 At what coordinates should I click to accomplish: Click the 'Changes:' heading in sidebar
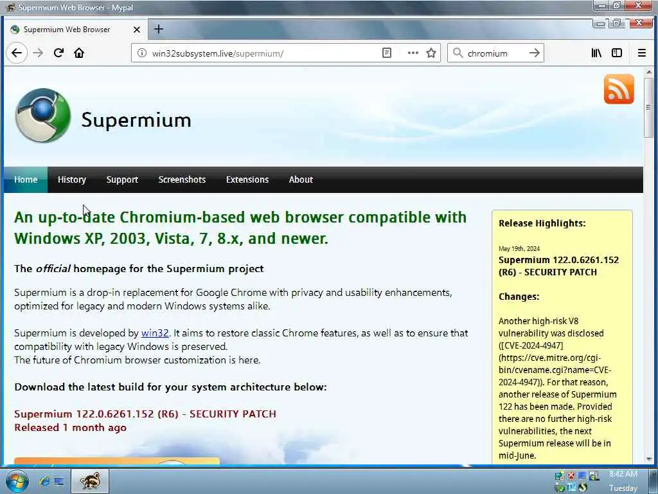(519, 297)
